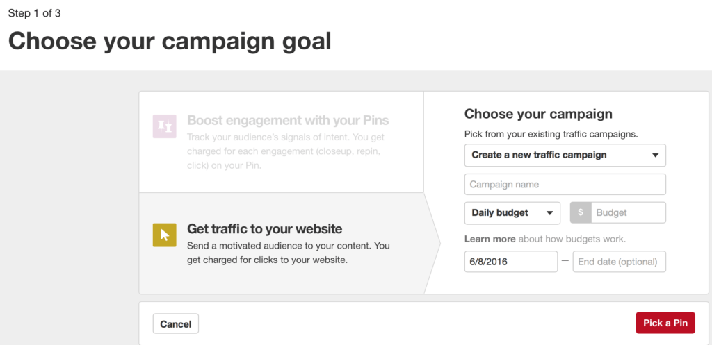Screen dimensions: 712x345
Task: Click the yellow cursor arrow traffic icon
Action: (164, 235)
